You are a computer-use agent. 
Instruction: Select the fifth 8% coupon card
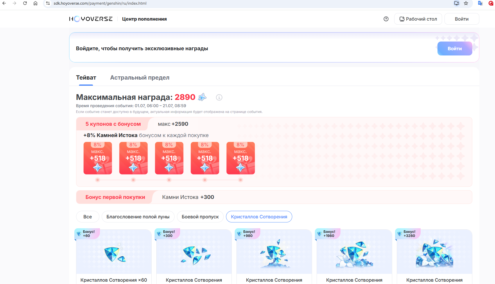pos(241,158)
